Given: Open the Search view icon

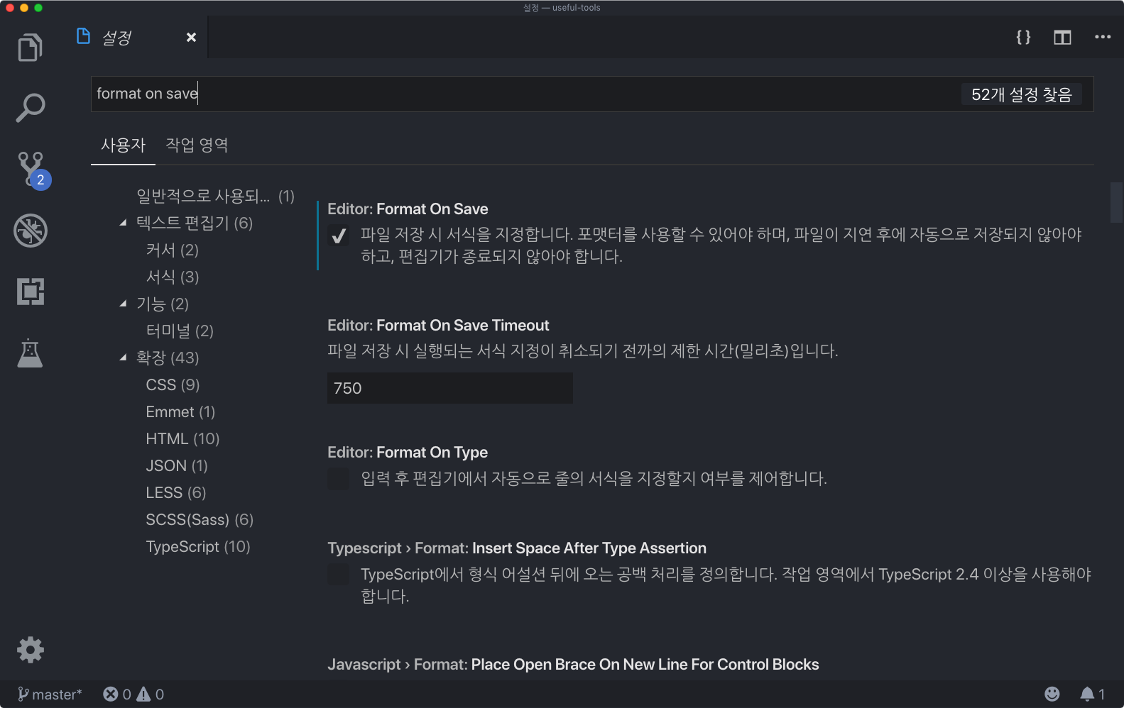Looking at the screenshot, I should coord(30,108).
